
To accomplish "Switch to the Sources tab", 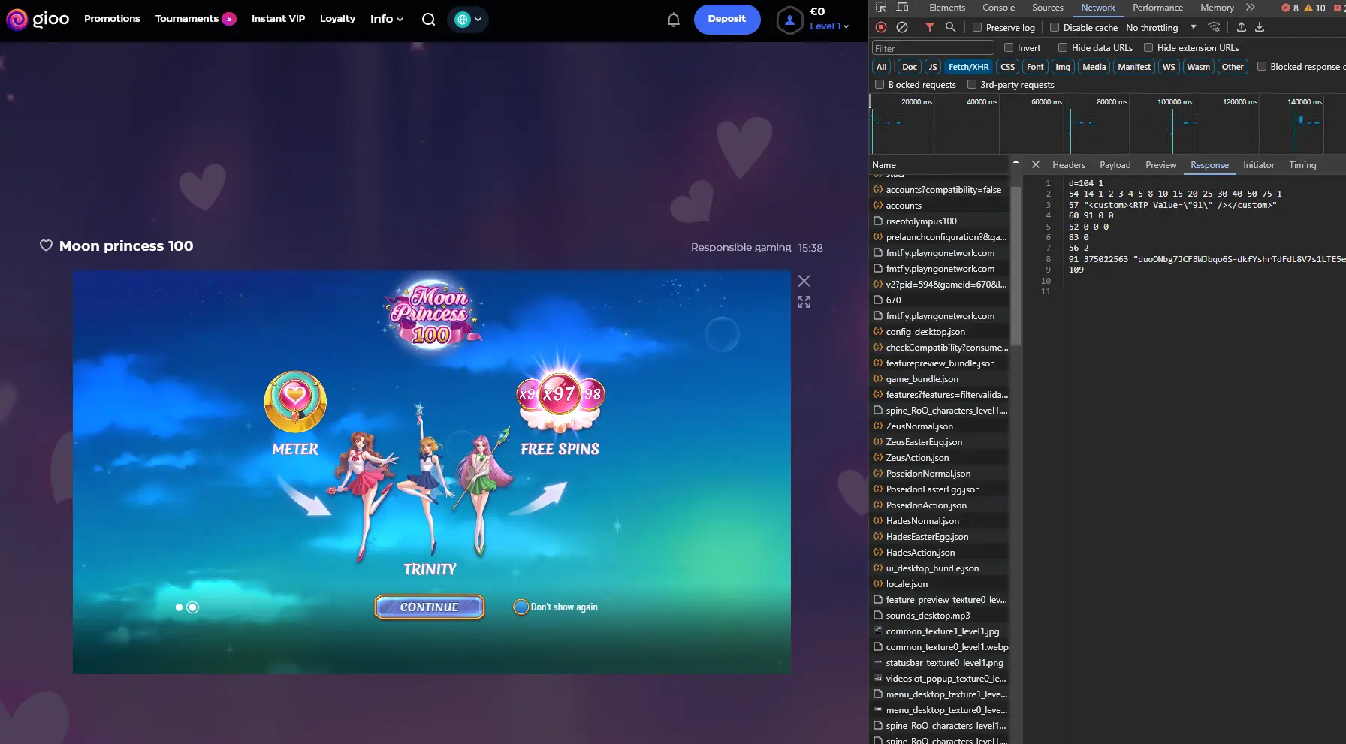I will [1048, 8].
